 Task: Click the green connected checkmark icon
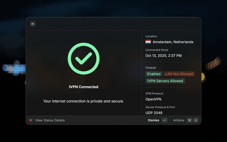pyautogui.click(x=83, y=59)
